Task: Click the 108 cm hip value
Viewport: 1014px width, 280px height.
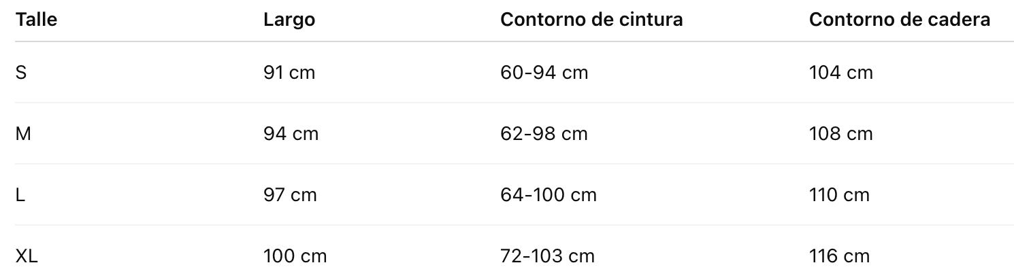Action: (841, 134)
